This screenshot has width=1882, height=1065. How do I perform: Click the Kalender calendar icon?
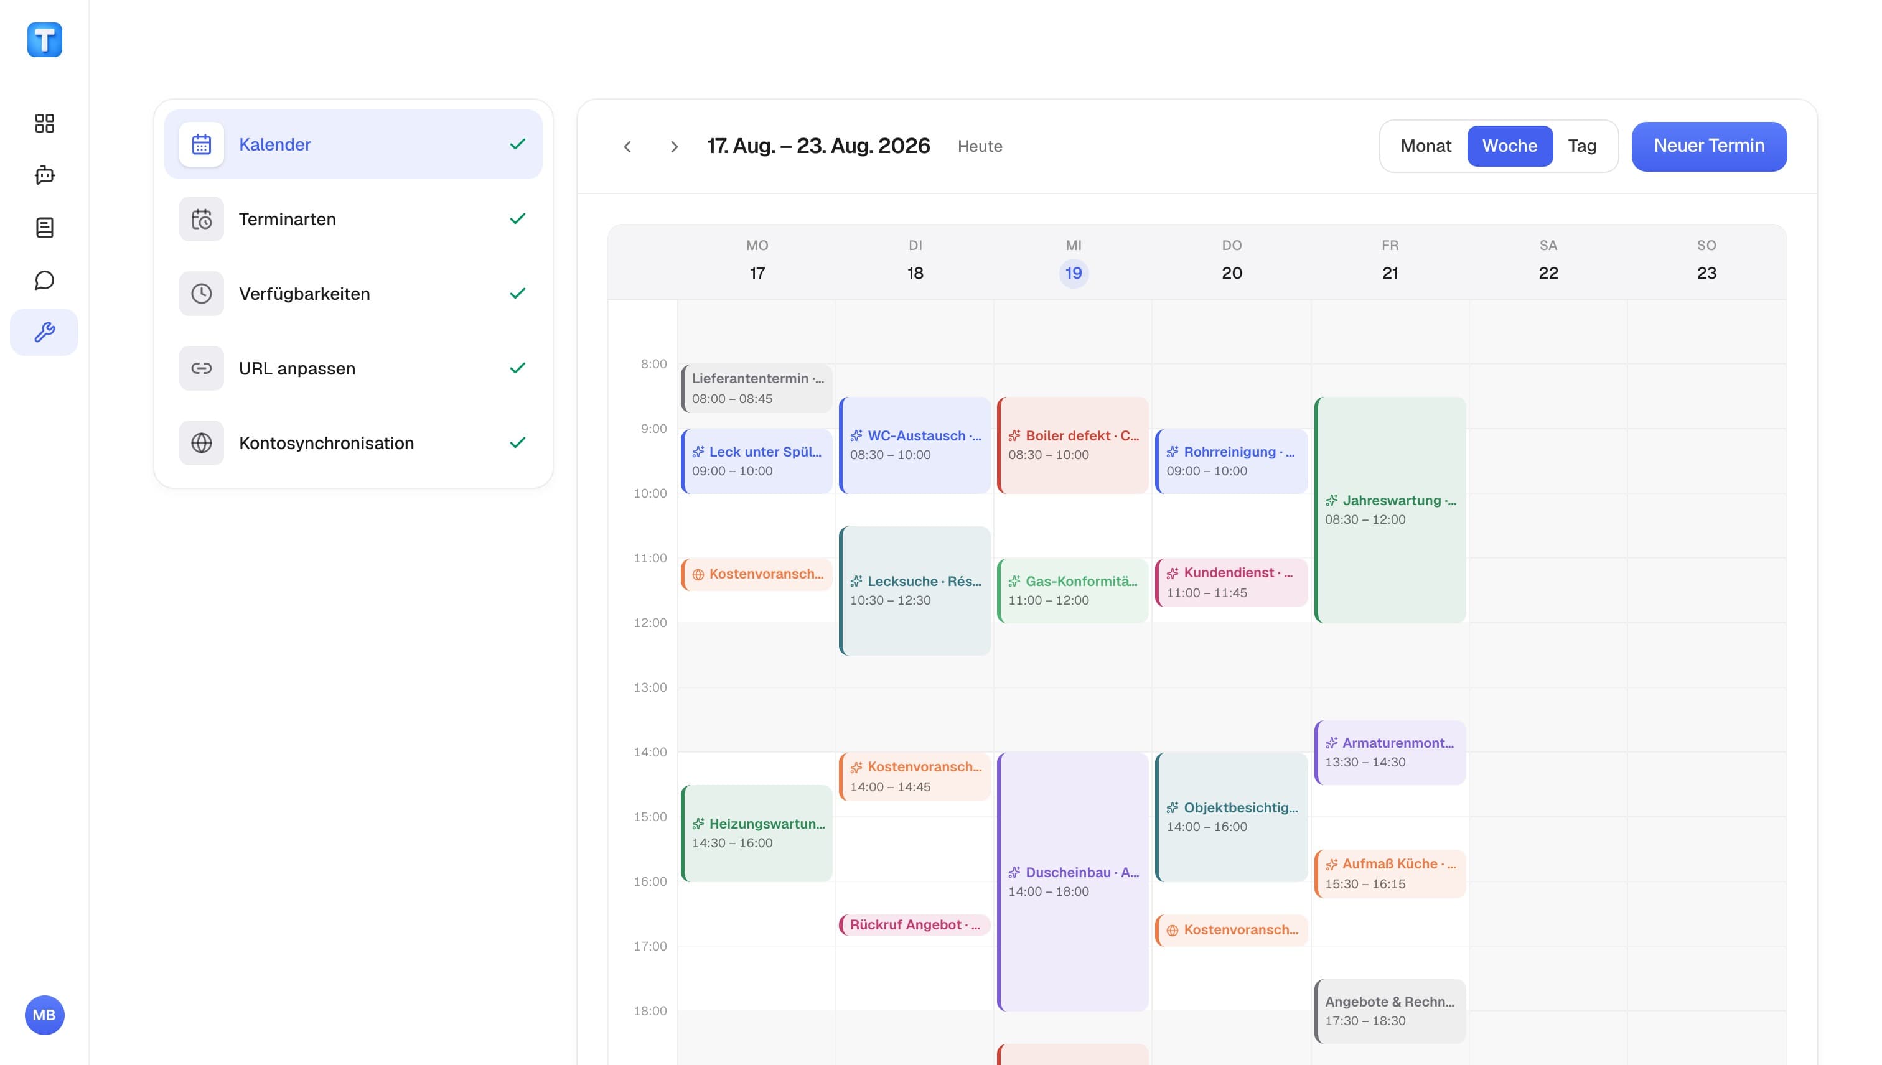(201, 144)
